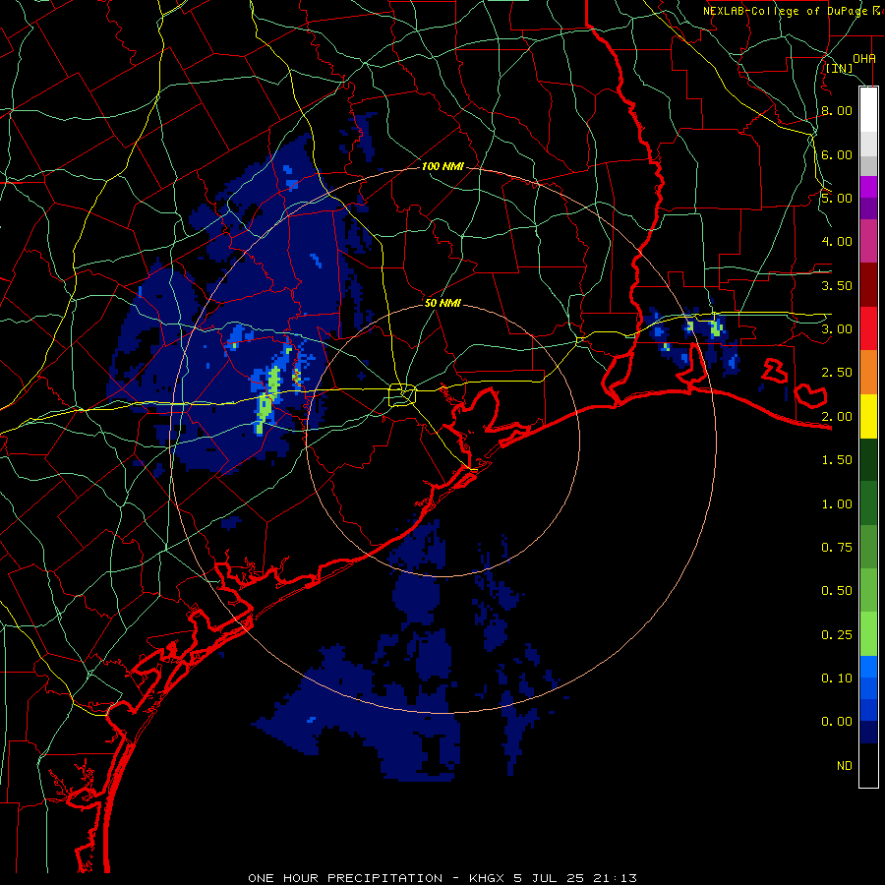Click the NEXLAB-College of DuPage label
885x885 pixels.
coord(793,11)
